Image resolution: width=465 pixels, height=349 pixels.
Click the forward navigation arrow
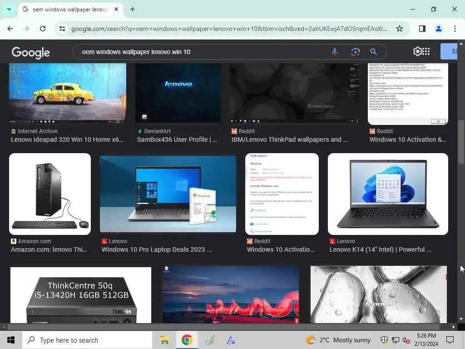[x=26, y=29]
